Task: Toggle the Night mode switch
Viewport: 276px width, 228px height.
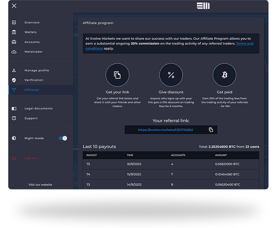Action: tap(63, 138)
